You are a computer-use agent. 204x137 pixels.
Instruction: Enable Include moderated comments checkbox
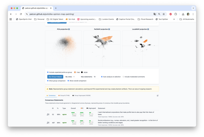click(x=123, y=77)
